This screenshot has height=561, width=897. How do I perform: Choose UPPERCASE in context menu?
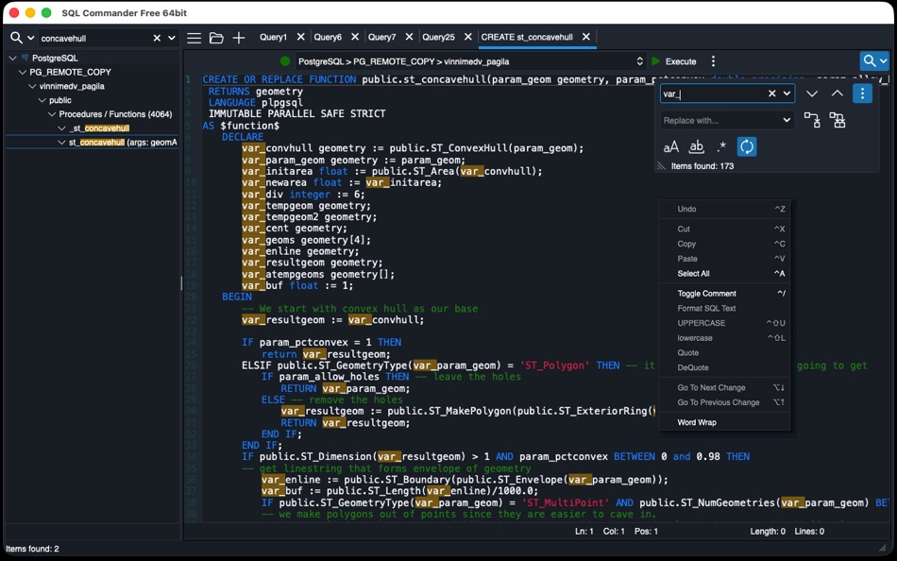click(724, 323)
